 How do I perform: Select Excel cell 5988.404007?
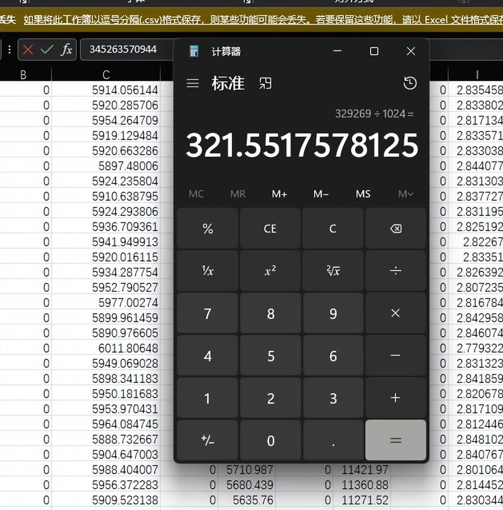coord(106,470)
